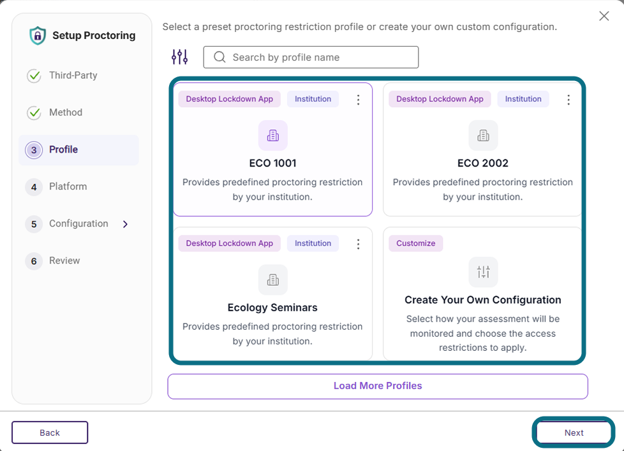The width and height of the screenshot is (624, 451).
Task: Click the Institution tag on ECO 2002
Action: pyautogui.click(x=523, y=99)
